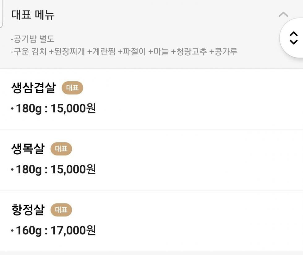Tap the 생목살 180g : 15,000원 price

point(53,170)
